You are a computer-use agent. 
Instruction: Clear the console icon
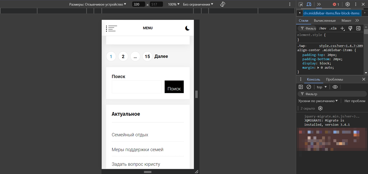point(309,87)
